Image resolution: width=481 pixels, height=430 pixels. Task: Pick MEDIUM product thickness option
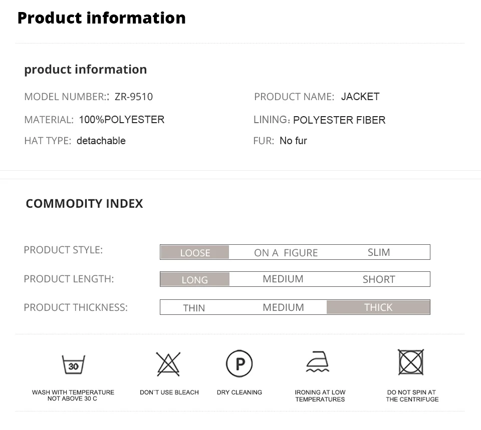pyautogui.click(x=283, y=307)
